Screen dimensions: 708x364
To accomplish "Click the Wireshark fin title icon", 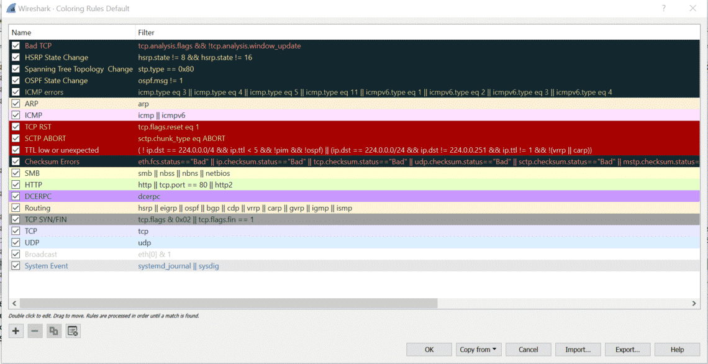I will [x=11, y=8].
